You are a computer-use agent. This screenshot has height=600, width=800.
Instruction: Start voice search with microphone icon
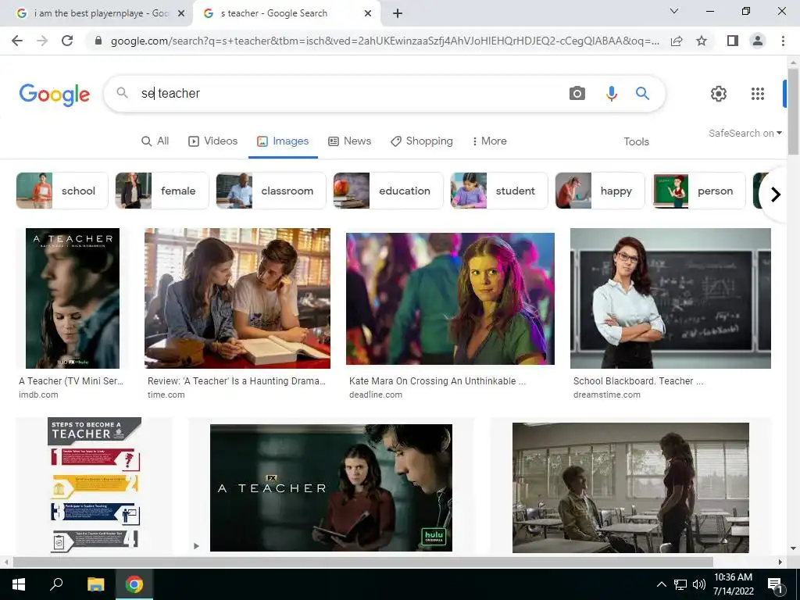pos(611,94)
